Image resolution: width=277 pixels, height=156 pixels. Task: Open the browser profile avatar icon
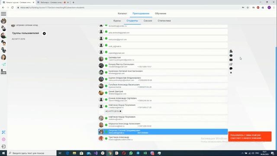[x=269, y=8]
